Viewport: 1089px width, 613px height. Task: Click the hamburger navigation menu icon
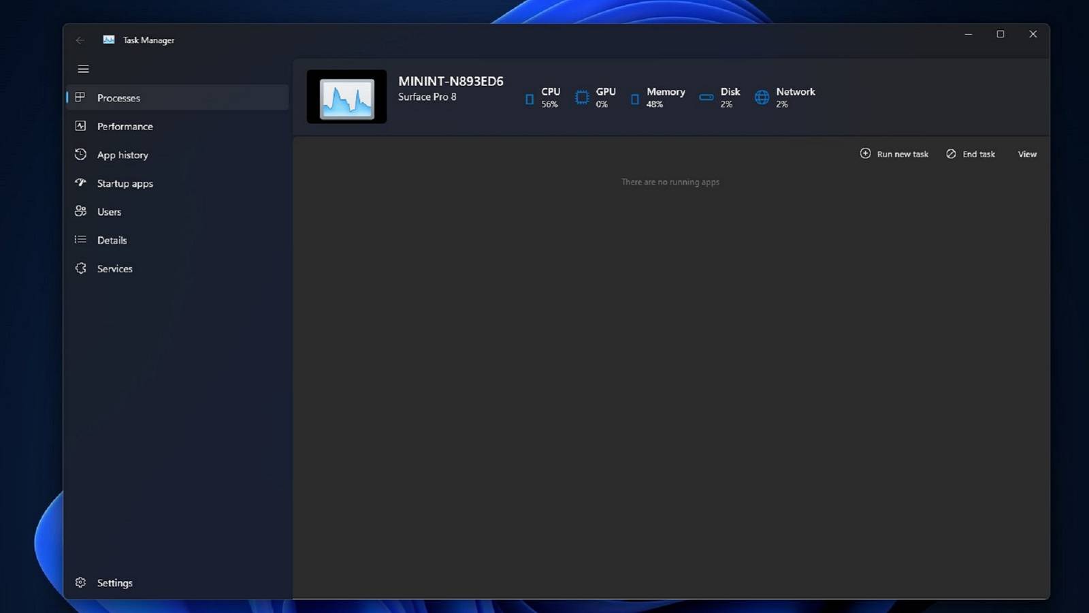(x=83, y=69)
